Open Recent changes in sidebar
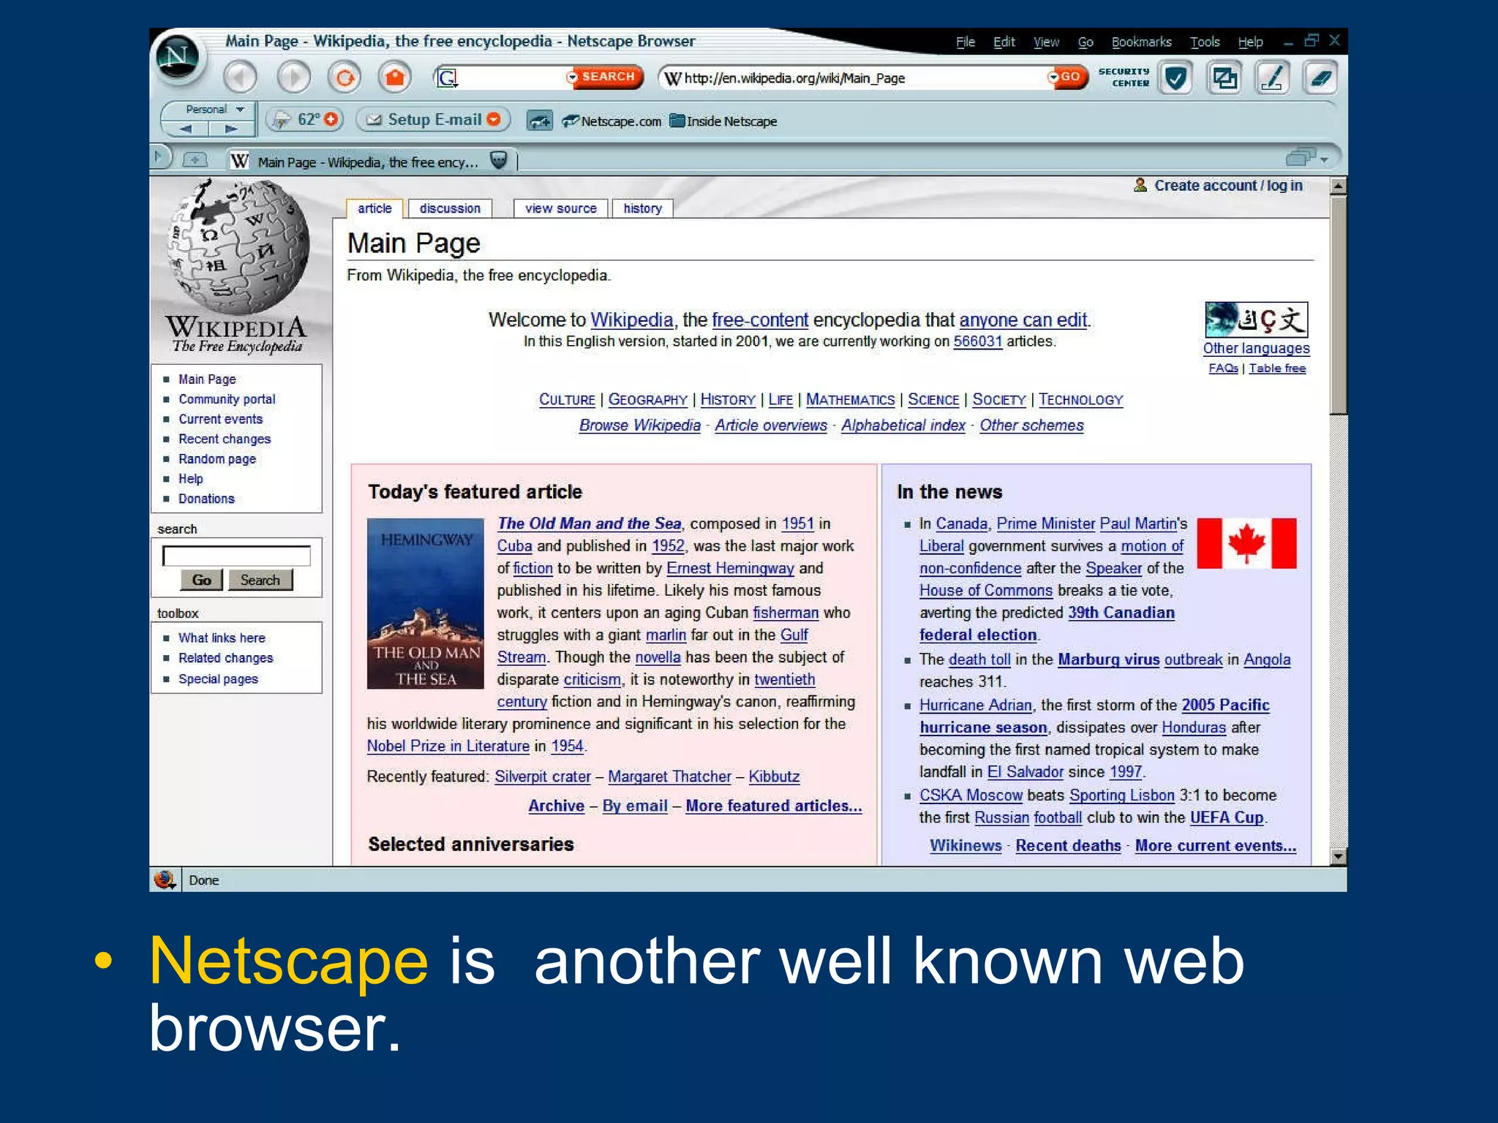Screen dimensions: 1498x1123 pyautogui.click(x=225, y=439)
